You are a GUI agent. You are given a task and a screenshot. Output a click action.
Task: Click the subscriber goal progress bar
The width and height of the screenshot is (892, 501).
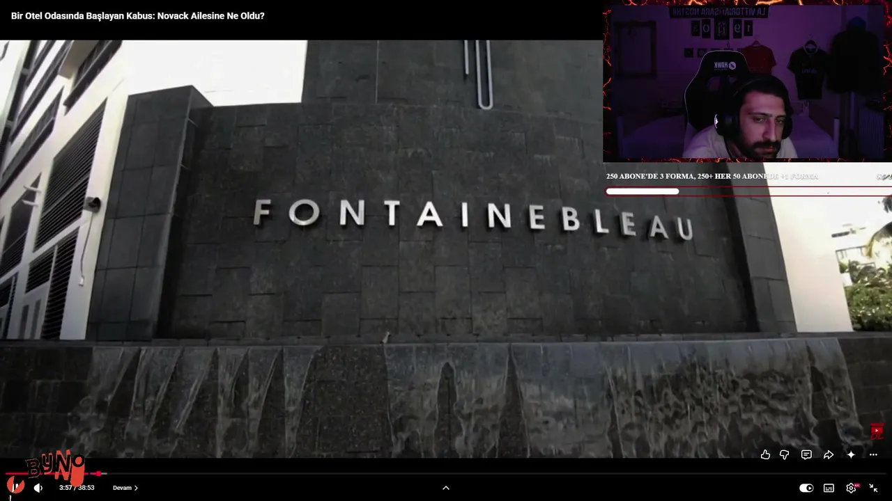[x=748, y=191]
